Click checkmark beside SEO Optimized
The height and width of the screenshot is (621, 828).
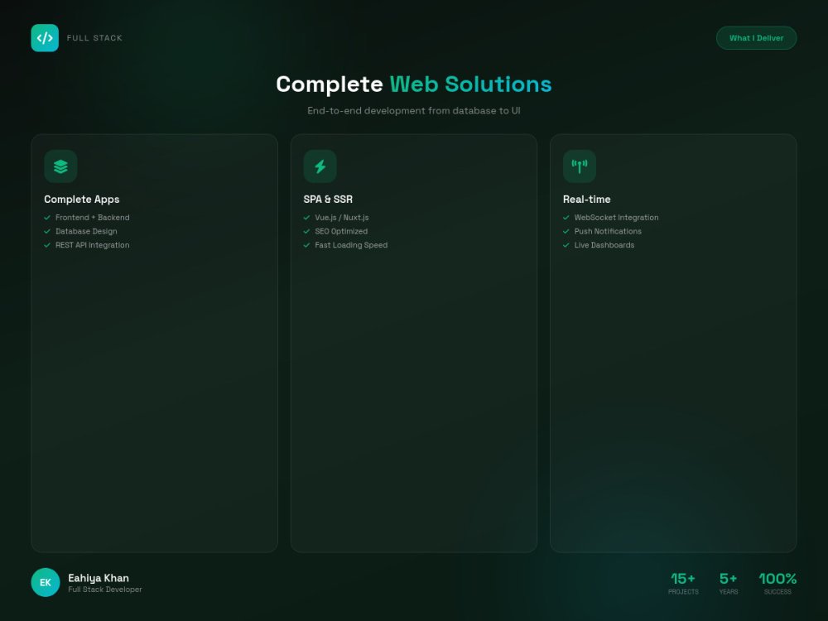coord(307,231)
